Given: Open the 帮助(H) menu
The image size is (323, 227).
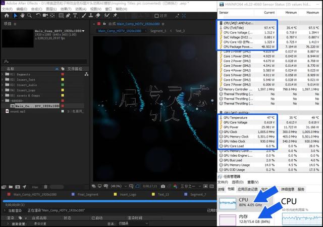Looking at the screenshot, I should [x=122, y=9].
